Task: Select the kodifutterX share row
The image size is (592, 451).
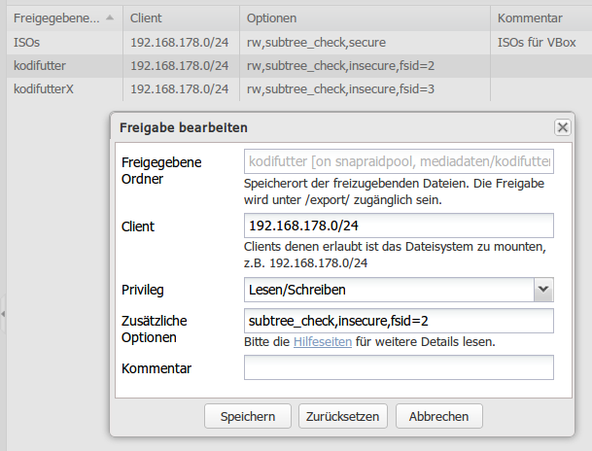Action: [299, 89]
